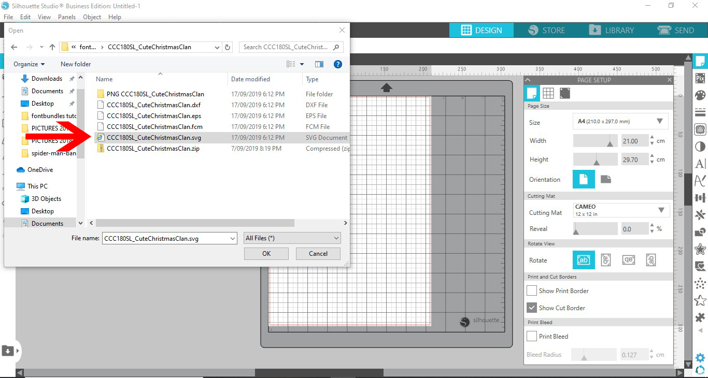Screen dimensions: 708x378
Task: Open the puzzle piece panel icon
Action: coord(700,317)
